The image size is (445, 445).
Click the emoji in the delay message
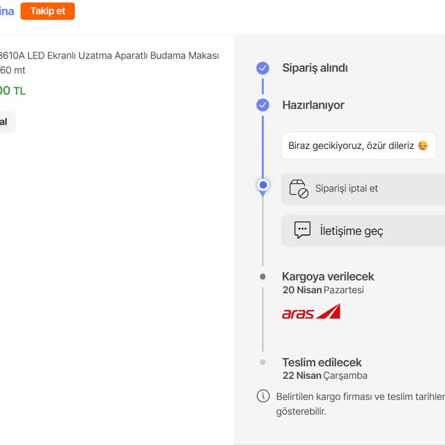(423, 146)
